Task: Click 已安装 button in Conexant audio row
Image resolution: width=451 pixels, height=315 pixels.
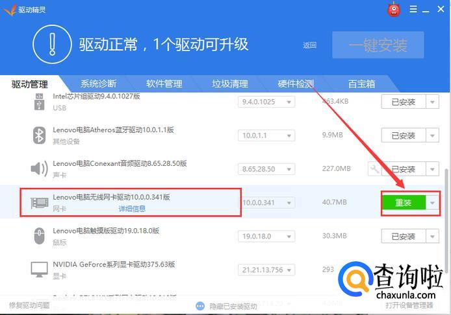Action: click(404, 169)
